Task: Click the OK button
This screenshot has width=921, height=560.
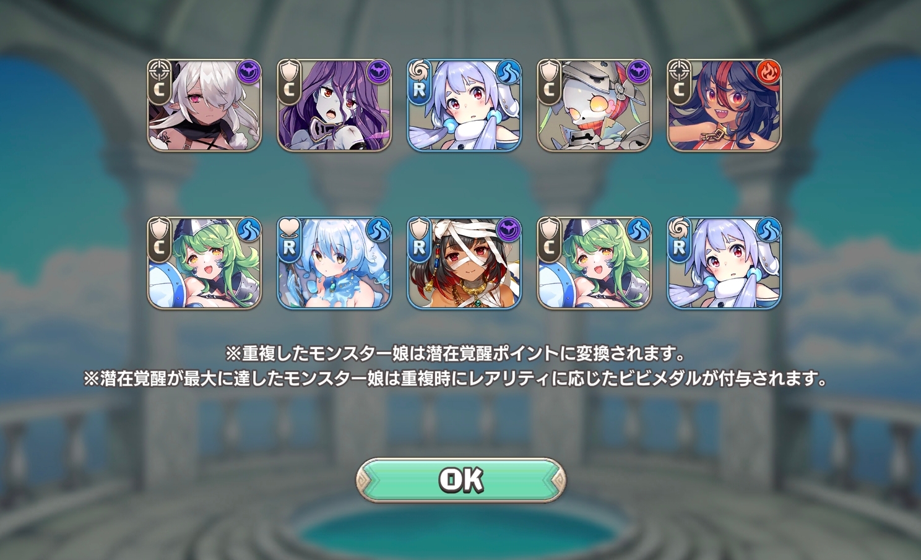Action: [x=460, y=480]
